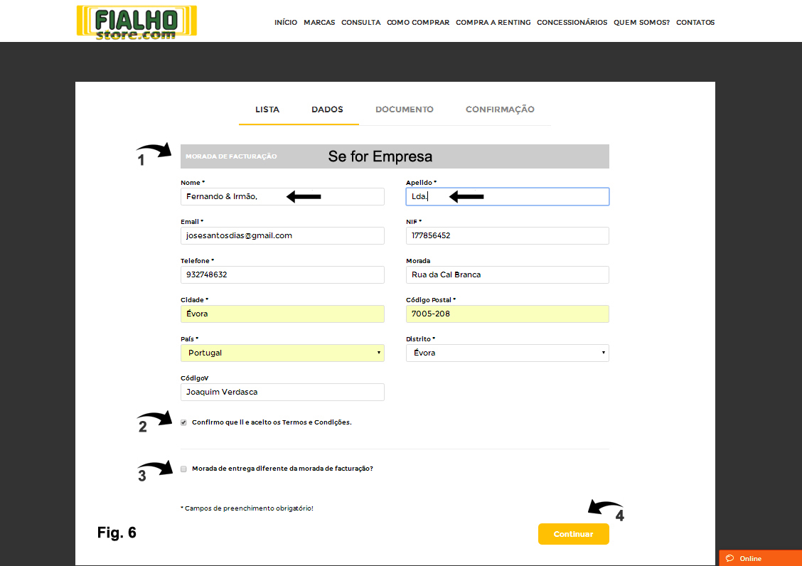802x566 pixels.
Task: Select the Código Postal field
Action: click(x=507, y=314)
